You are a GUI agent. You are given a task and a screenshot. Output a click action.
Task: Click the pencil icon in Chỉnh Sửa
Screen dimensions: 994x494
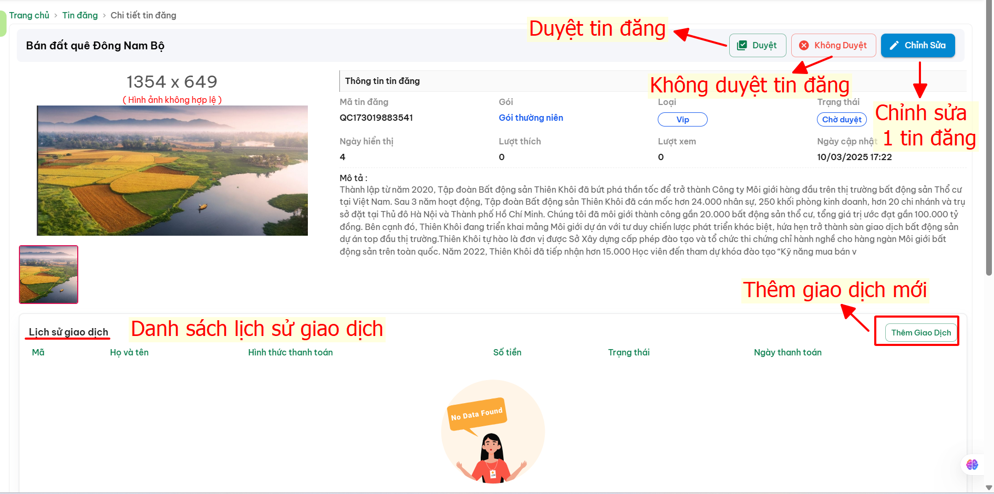pyautogui.click(x=894, y=46)
